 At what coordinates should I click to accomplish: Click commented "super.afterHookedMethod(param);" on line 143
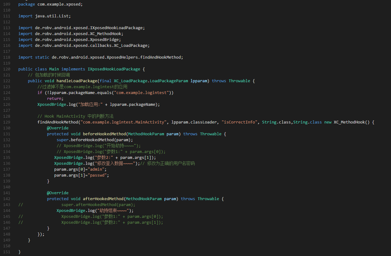click(x=98, y=205)
